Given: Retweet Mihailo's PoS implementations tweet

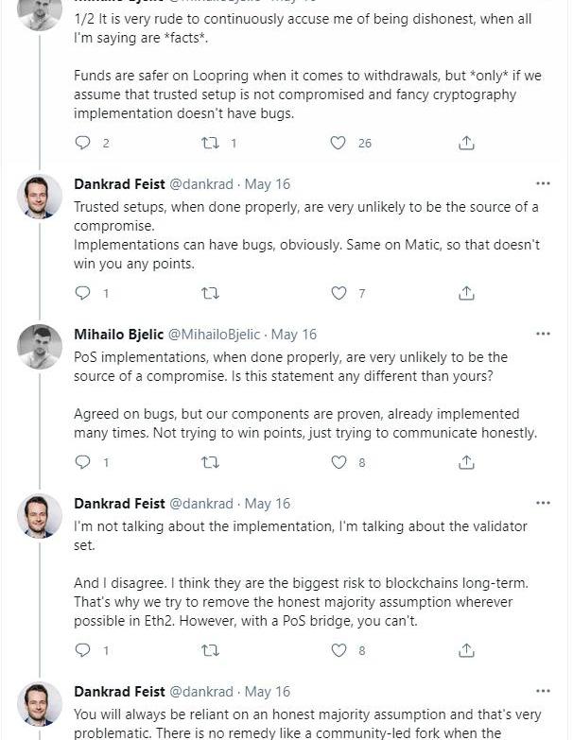Looking at the screenshot, I should (x=211, y=462).
